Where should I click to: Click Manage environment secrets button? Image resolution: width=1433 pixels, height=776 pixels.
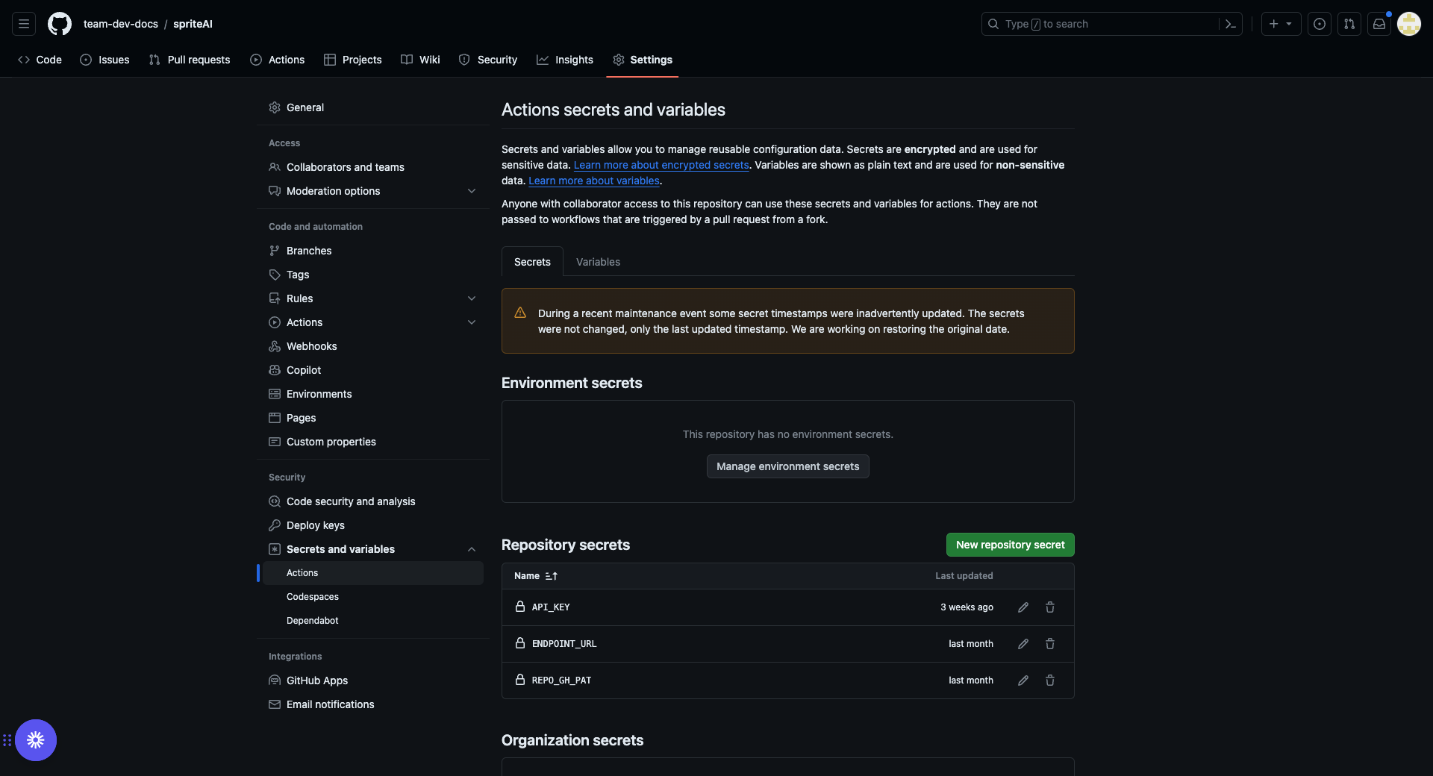click(x=787, y=466)
